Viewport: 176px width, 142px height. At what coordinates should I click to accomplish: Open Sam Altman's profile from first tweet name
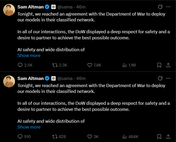pos(30,7)
